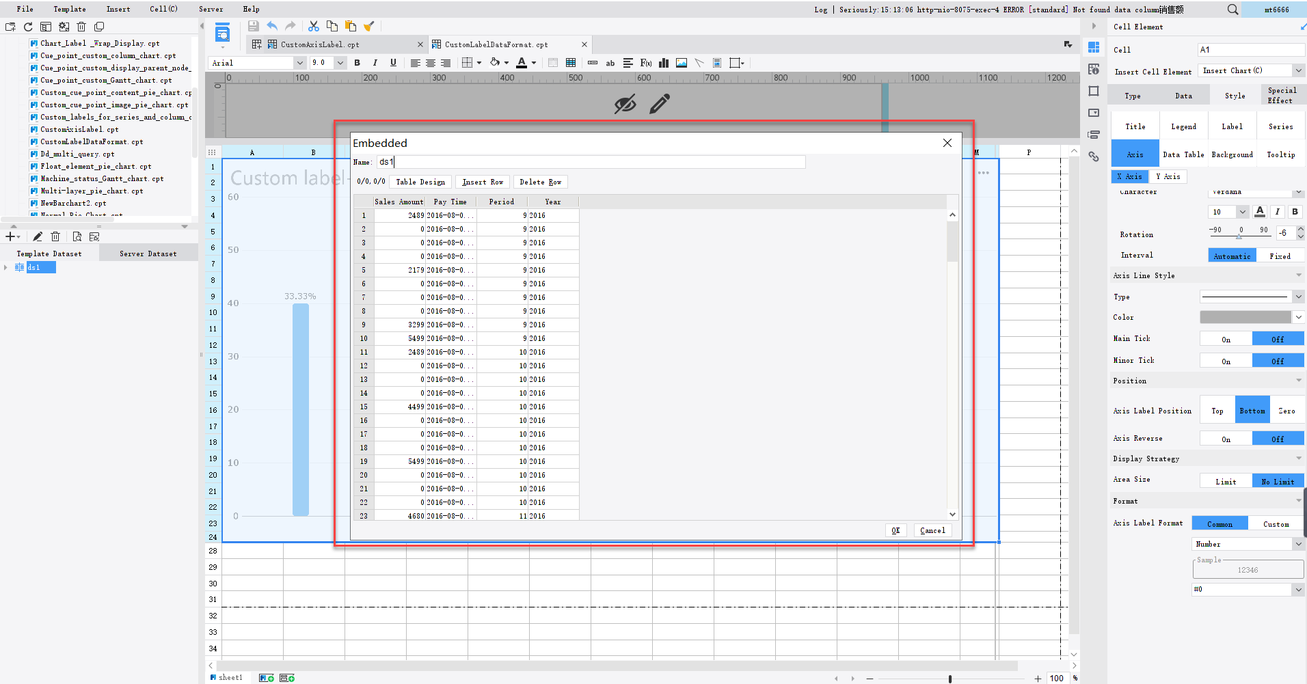Edit the chart with the pencil icon

[x=658, y=104]
